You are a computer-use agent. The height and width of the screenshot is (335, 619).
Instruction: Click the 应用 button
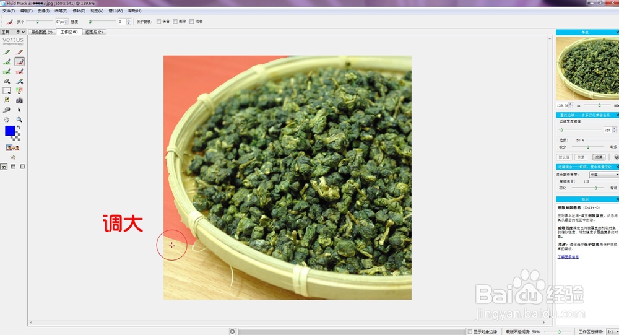(x=599, y=157)
